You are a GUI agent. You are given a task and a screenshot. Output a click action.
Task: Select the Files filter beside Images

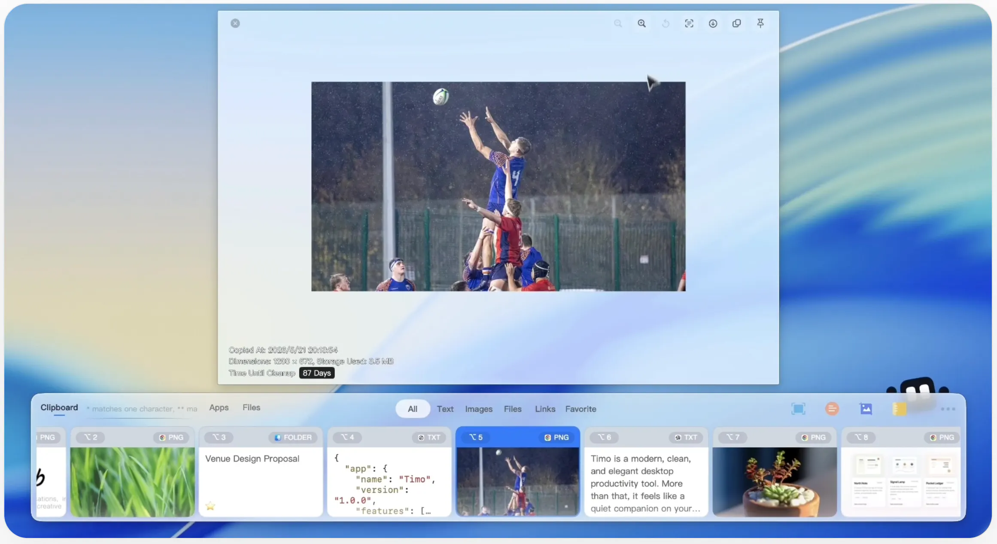click(513, 409)
